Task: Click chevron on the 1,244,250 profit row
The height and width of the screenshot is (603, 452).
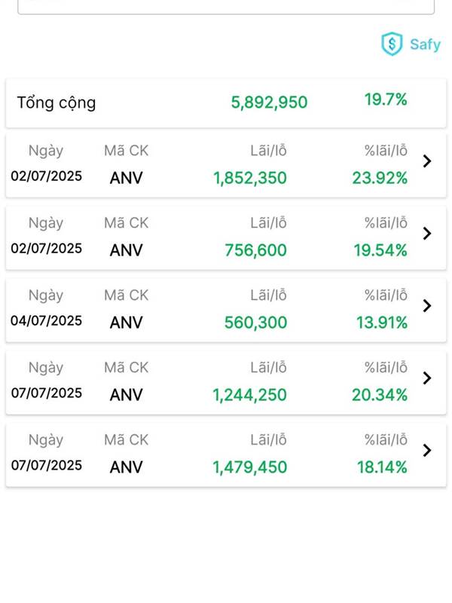Action: (x=427, y=378)
